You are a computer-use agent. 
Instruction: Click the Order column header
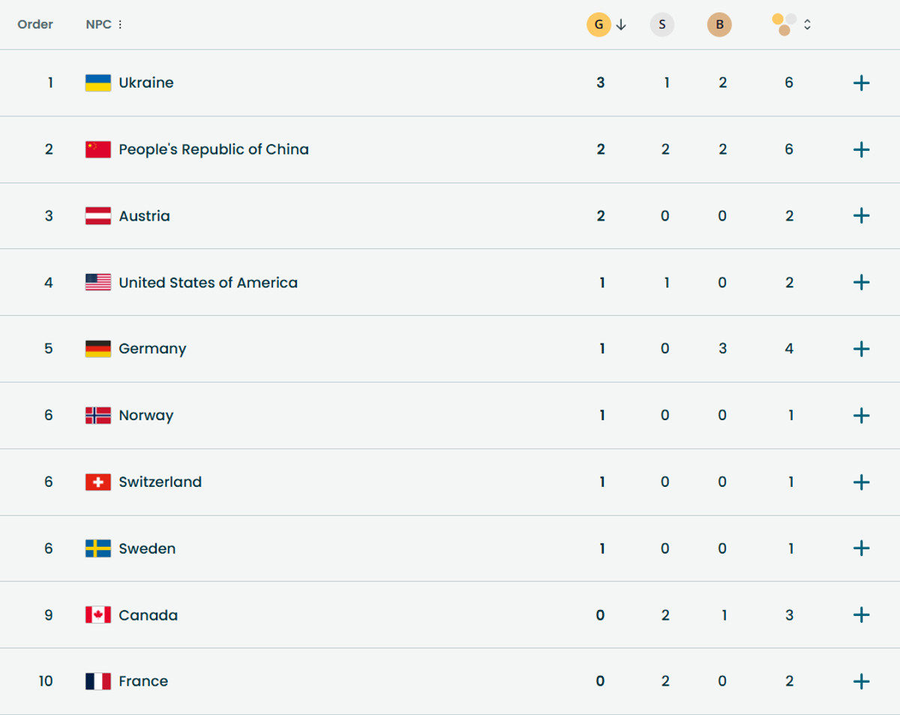35,25
